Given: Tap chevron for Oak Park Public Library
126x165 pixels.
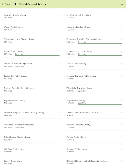Looking at the screenshot, I should pyautogui.click(x=59, y=149).
